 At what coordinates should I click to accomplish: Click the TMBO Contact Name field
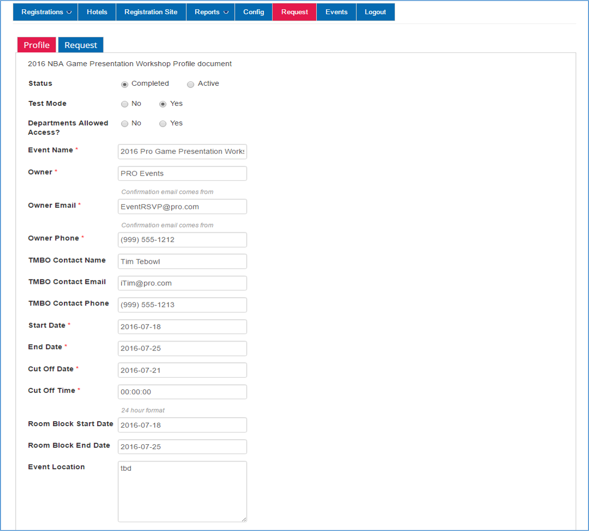[x=182, y=261]
